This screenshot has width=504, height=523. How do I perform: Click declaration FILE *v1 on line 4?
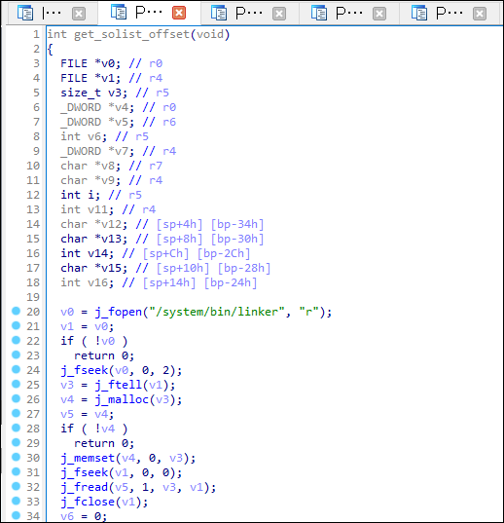point(90,78)
